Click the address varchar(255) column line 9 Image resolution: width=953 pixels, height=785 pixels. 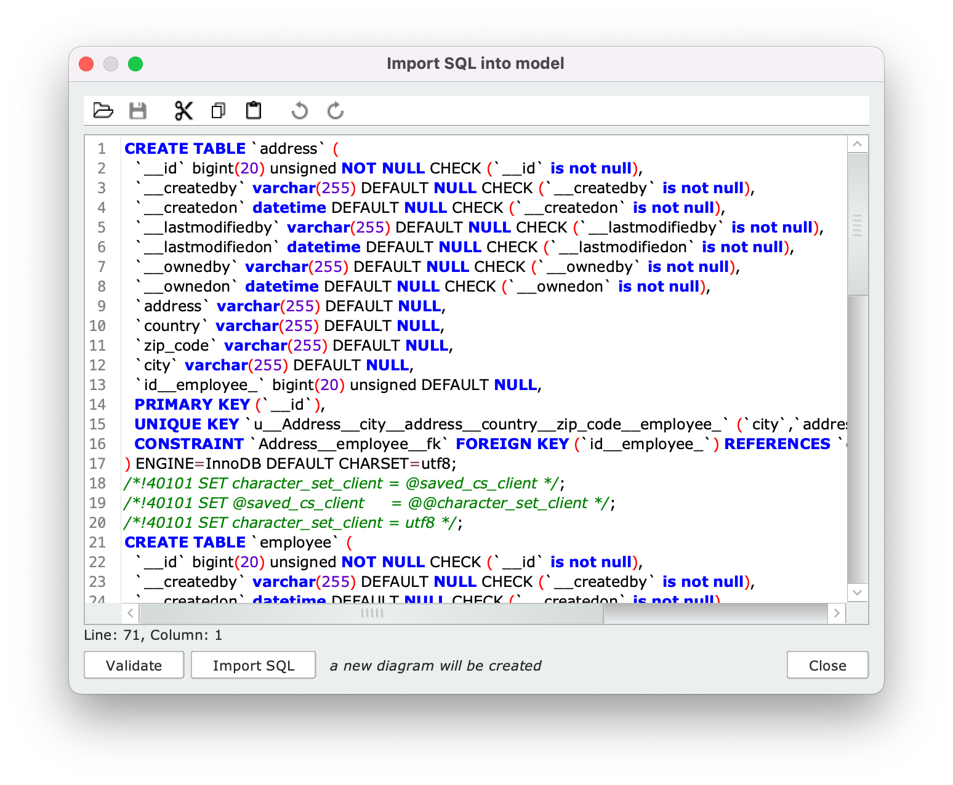[x=290, y=306]
